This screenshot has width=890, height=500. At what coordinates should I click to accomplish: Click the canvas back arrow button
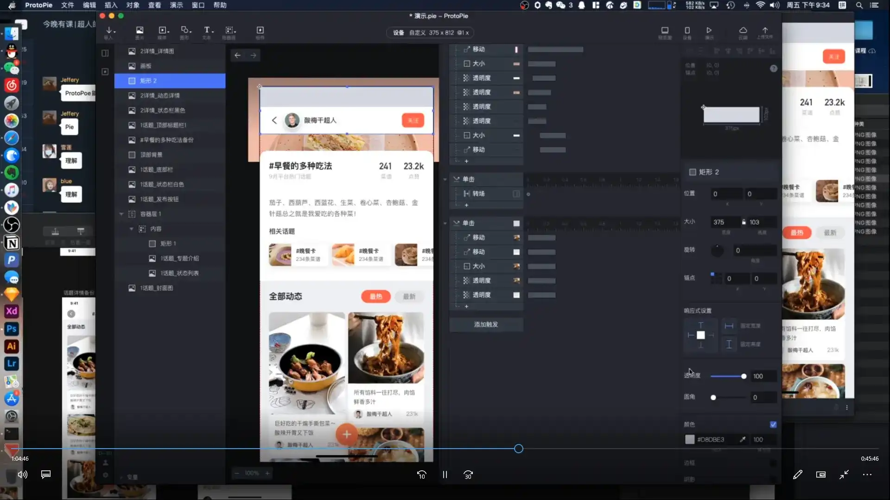click(237, 56)
